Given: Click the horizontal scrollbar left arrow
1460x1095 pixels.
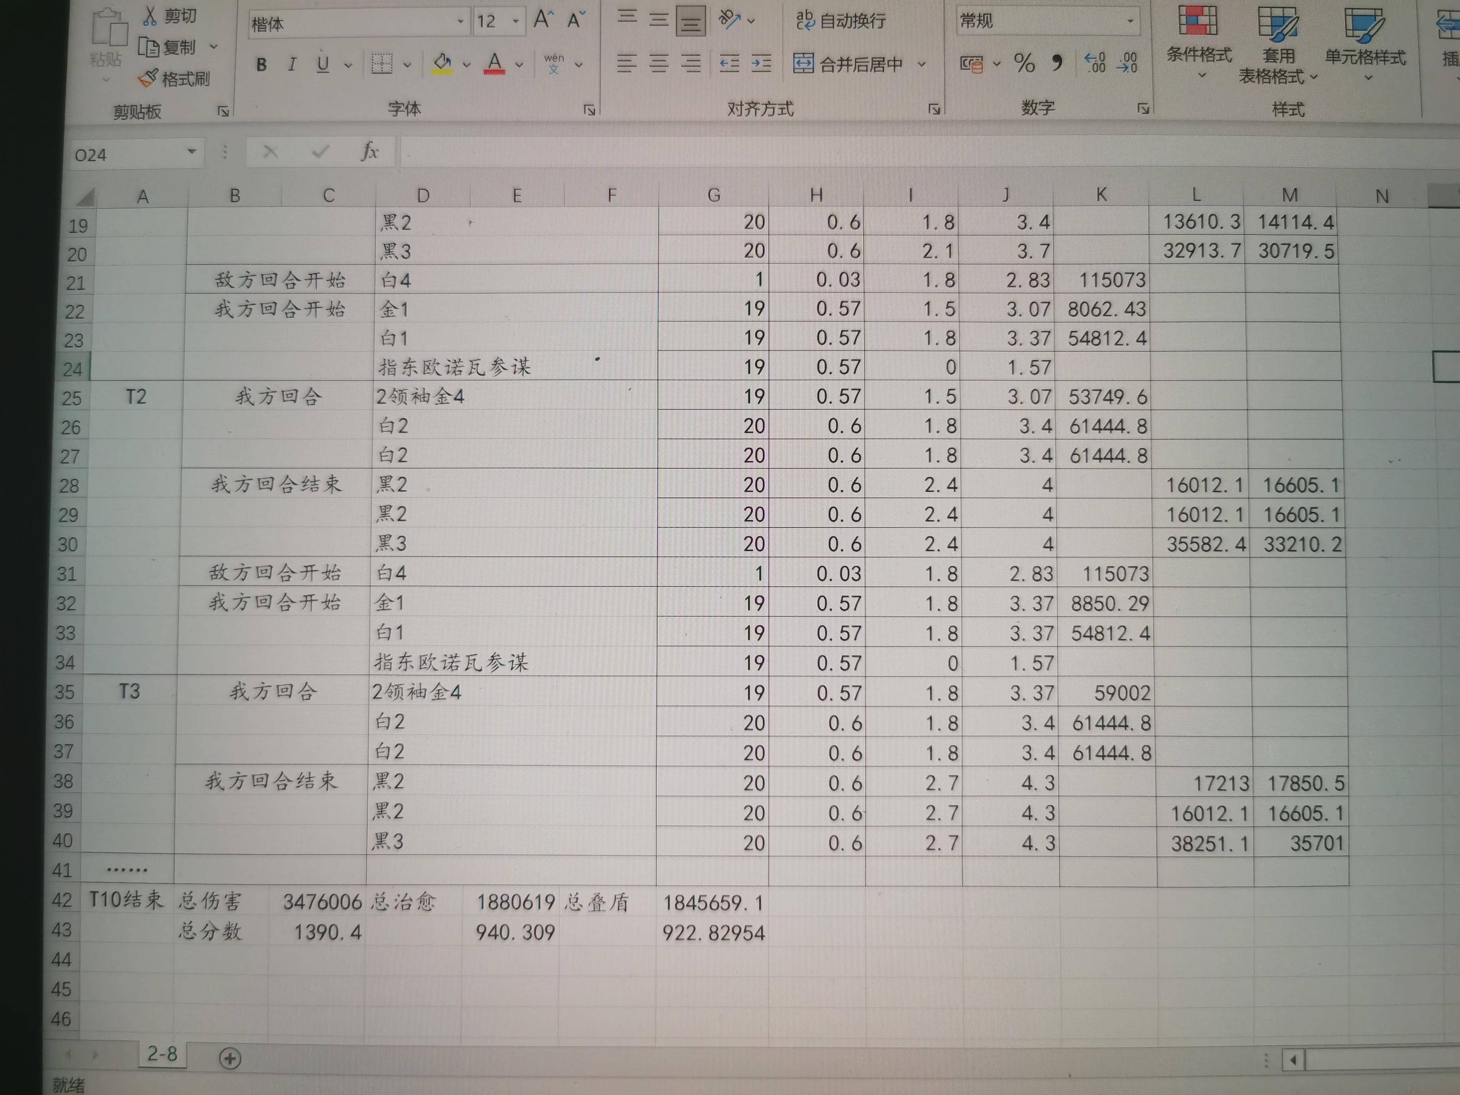Looking at the screenshot, I should point(1293,1060).
